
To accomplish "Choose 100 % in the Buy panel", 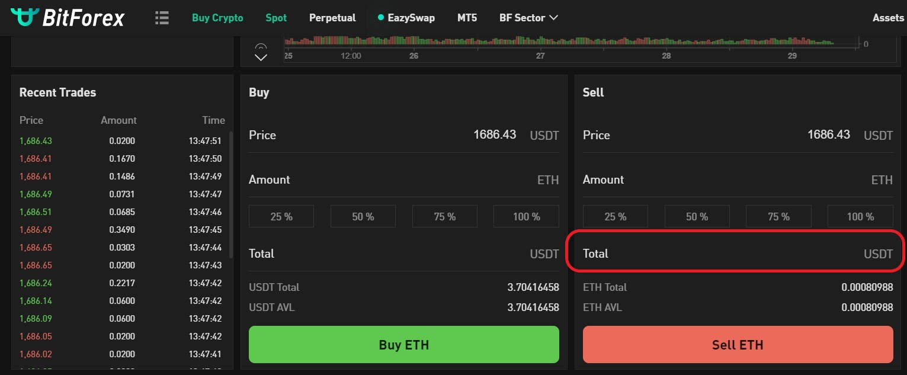I will click(526, 217).
